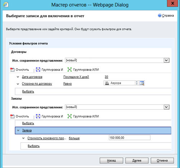Screen dimensions: 180x168
Task: Click the больше operator link
Action: (x=74, y=138)
